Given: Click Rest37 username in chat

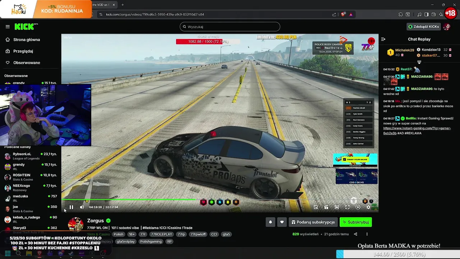Looking at the screenshot, I should pyautogui.click(x=406, y=69).
